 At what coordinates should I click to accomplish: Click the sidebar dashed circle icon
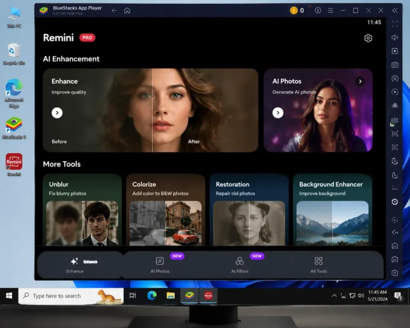click(x=395, y=220)
